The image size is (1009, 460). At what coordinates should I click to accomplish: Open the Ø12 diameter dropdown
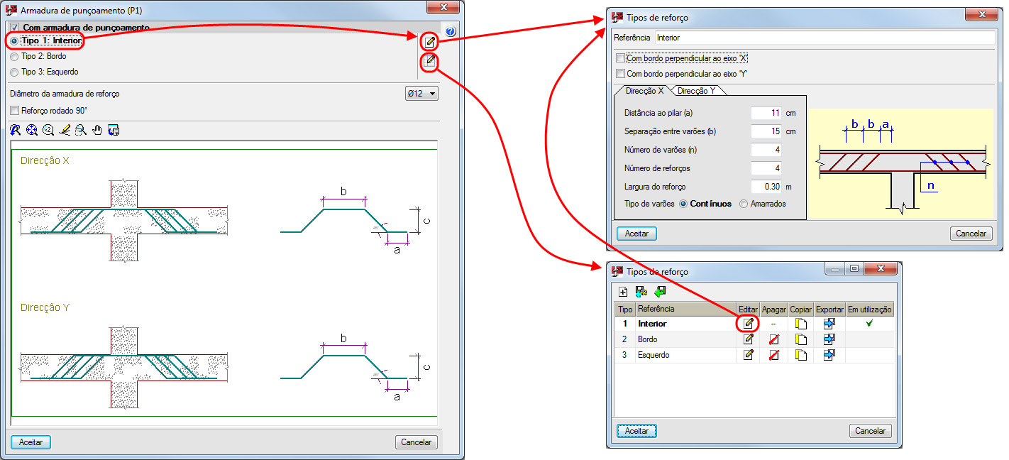421,94
